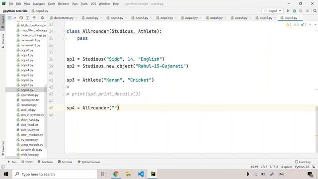The height and width of the screenshot is (179, 318).
Task: Open operrators.py in project tree
Action: click(29, 95)
